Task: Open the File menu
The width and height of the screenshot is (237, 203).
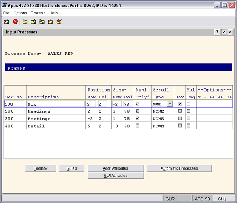Action: coord(6,13)
